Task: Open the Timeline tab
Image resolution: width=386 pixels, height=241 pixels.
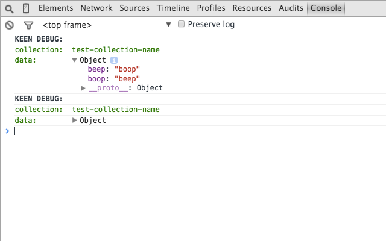Action: [x=173, y=8]
